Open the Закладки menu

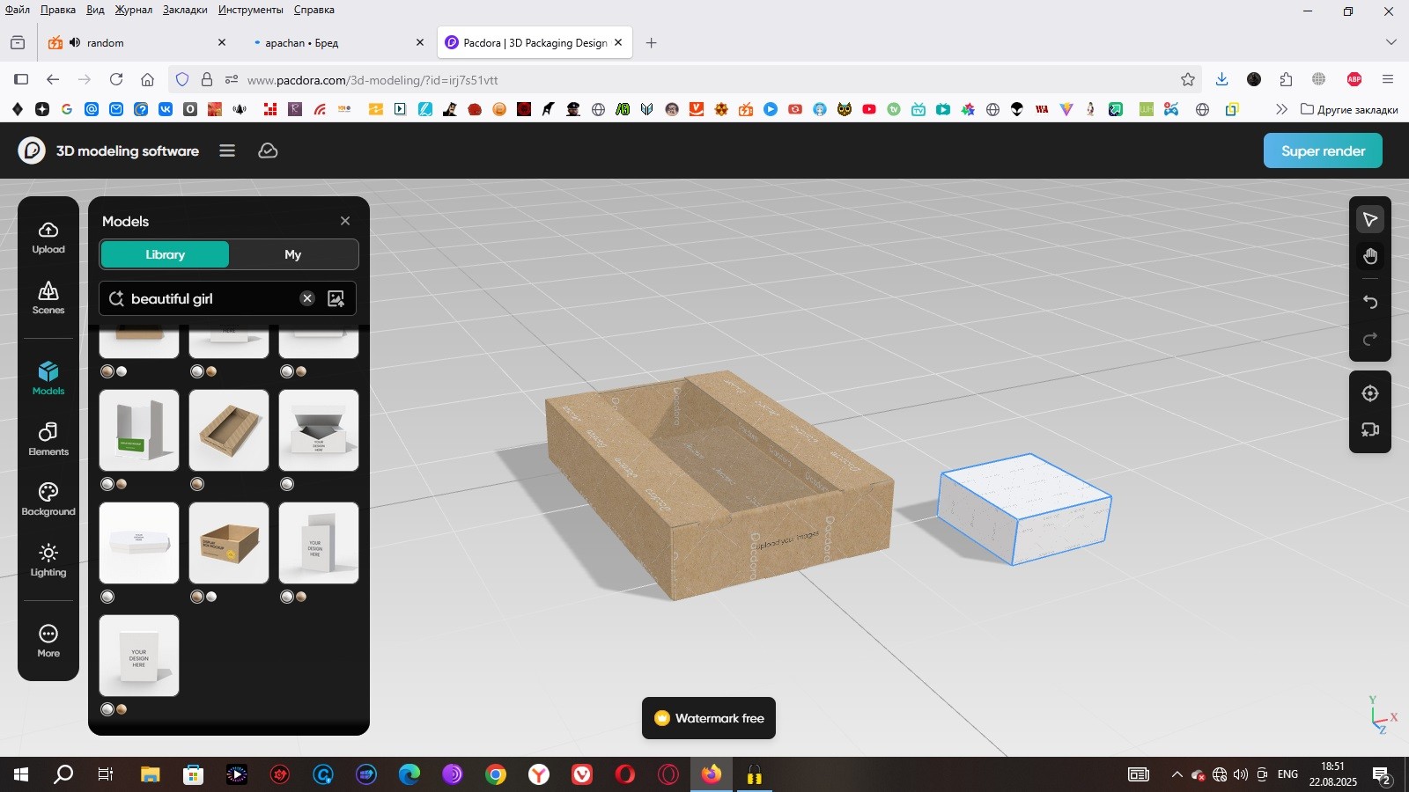(x=185, y=10)
